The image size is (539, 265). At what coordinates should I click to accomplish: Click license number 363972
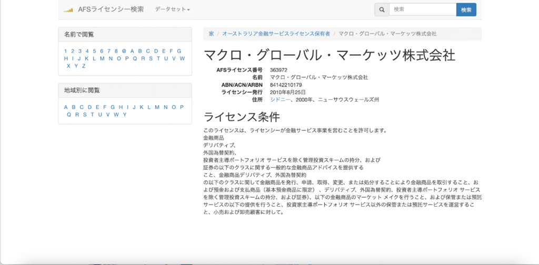pos(279,70)
